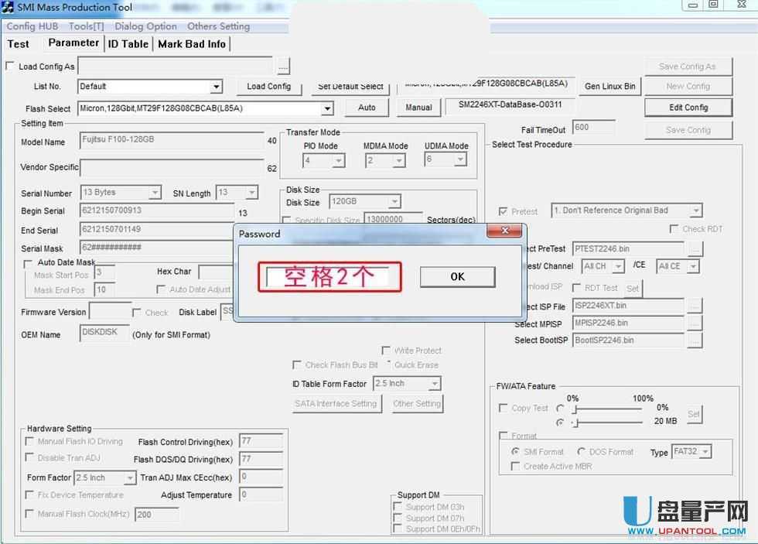Open the Tools[T] menu
This screenshot has width=758, height=544.
pos(87,26)
